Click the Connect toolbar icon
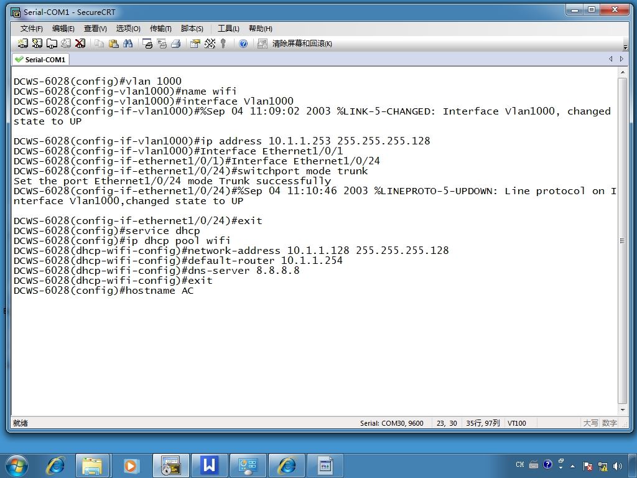This screenshot has width=637, height=478. click(x=23, y=44)
